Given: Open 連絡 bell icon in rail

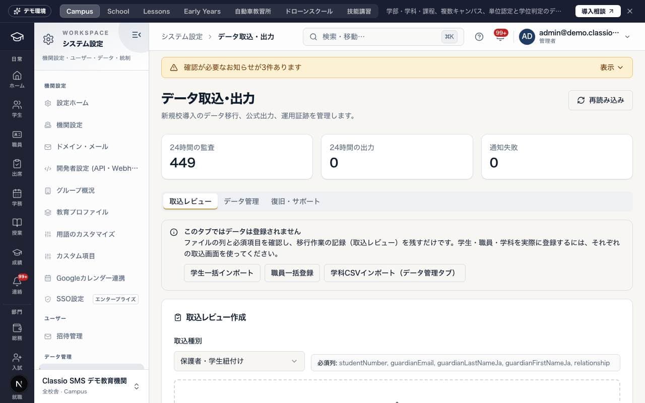Looking at the screenshot, I should [17, 286].
